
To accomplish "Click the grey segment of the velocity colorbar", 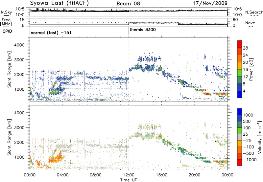I will pyautogui.click(x=240, y=137).
